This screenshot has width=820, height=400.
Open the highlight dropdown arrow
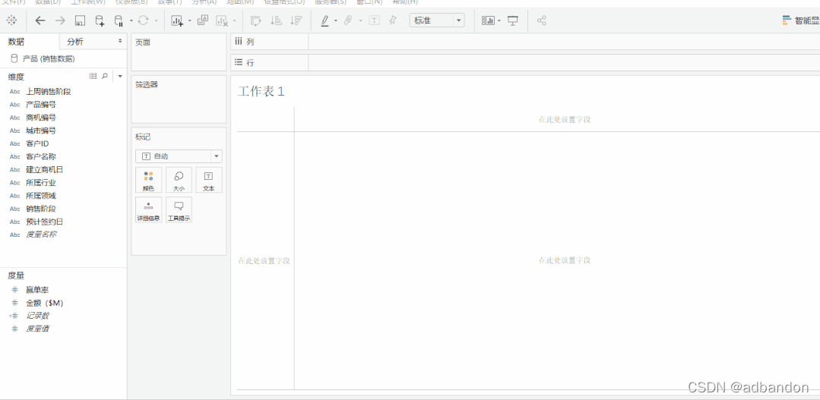tap(336, 21)
